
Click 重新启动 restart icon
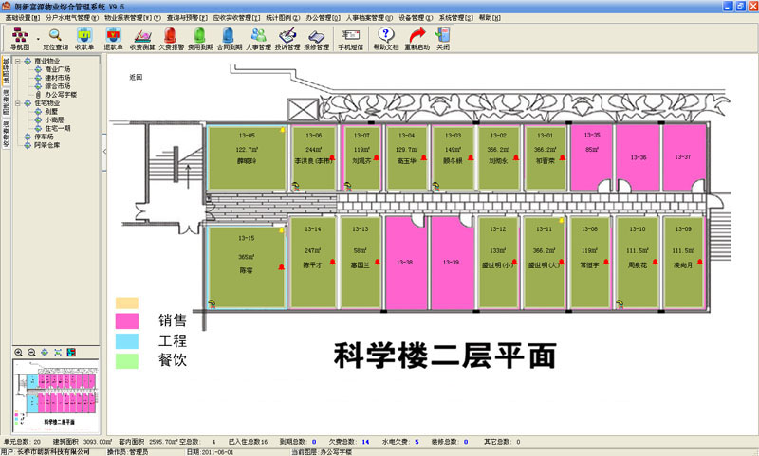pos(415,37)
